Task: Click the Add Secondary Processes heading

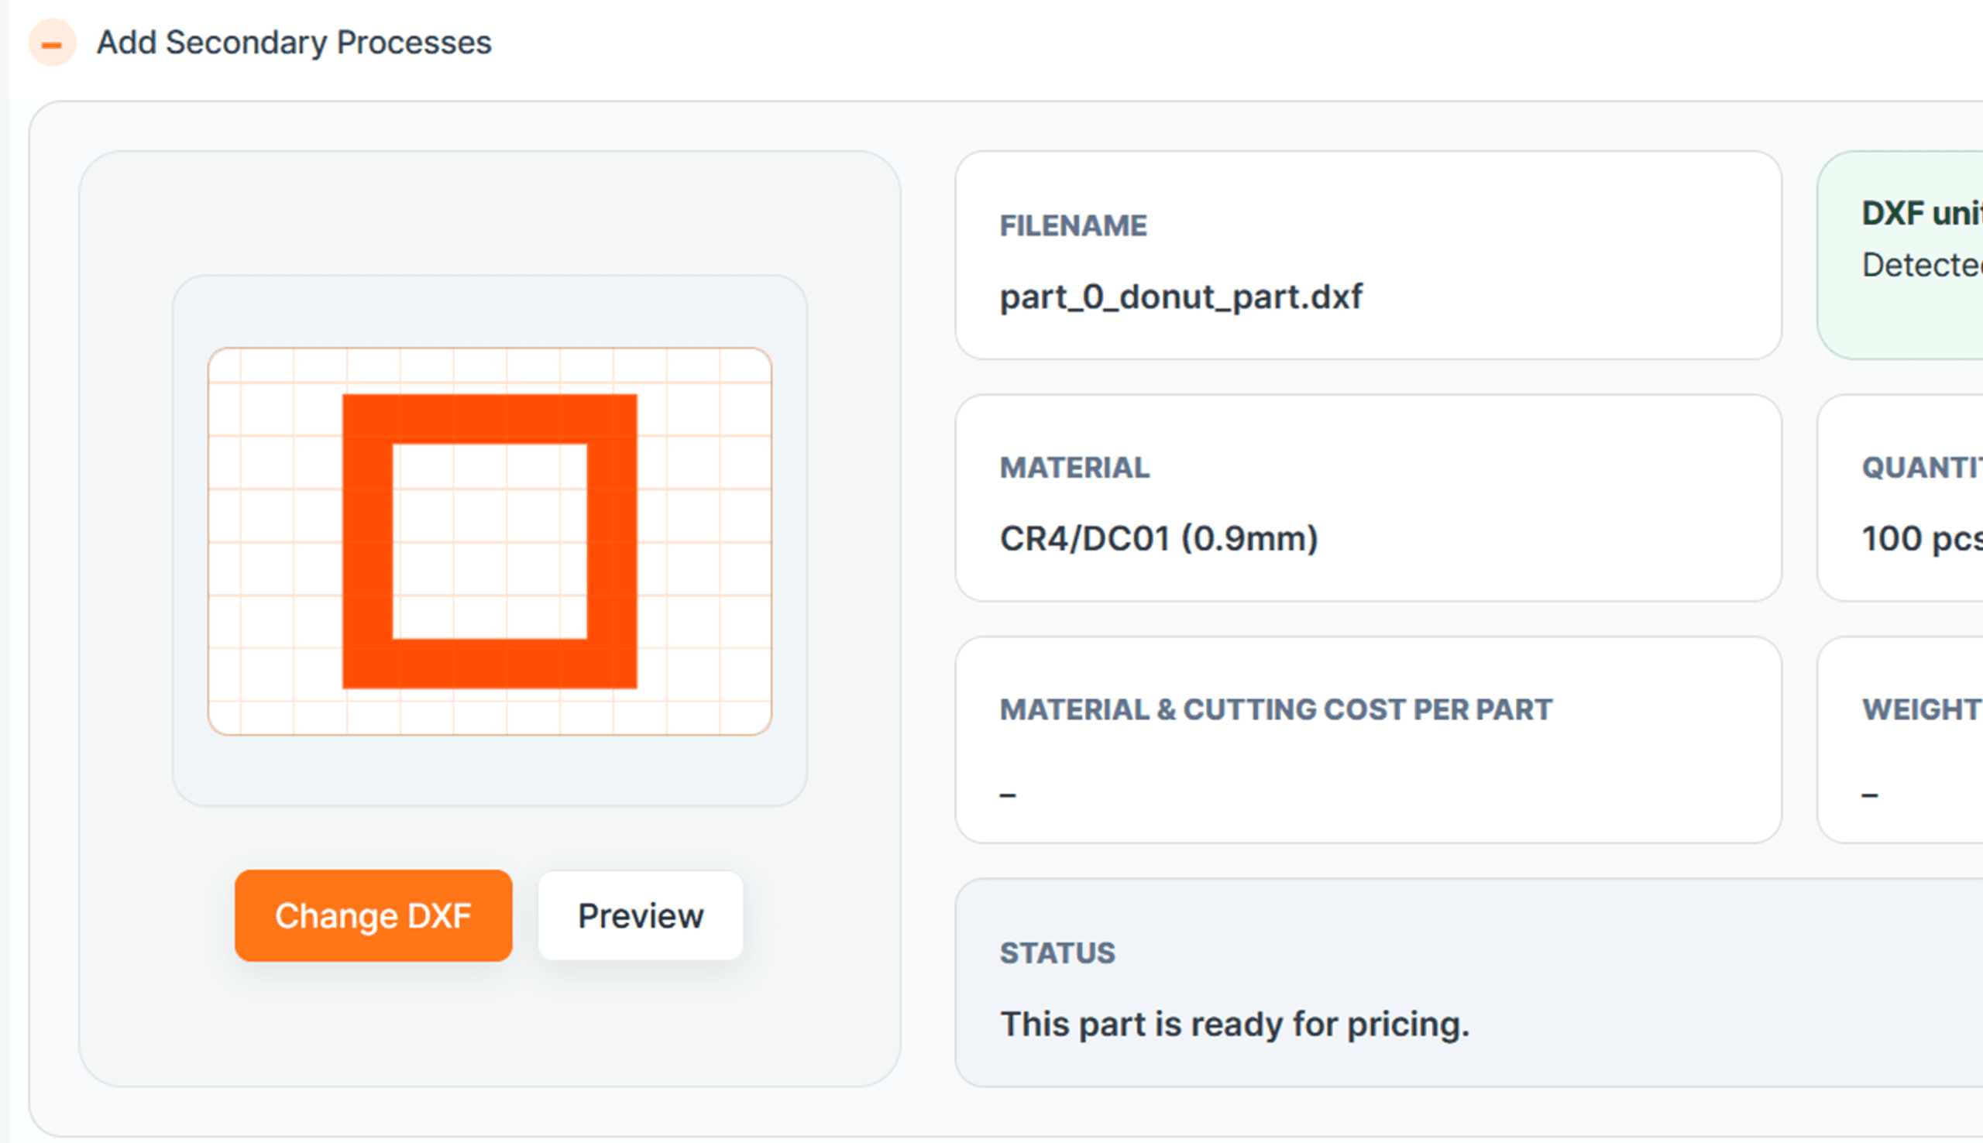Action: [294, 43]
